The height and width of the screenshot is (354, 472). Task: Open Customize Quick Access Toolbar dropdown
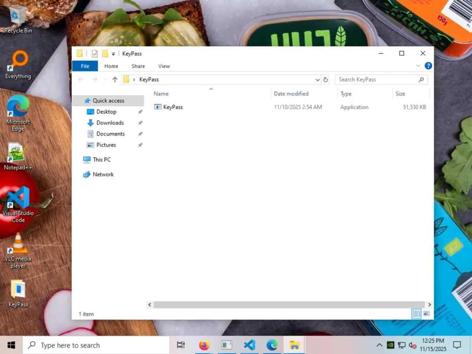tap(113, 54)
